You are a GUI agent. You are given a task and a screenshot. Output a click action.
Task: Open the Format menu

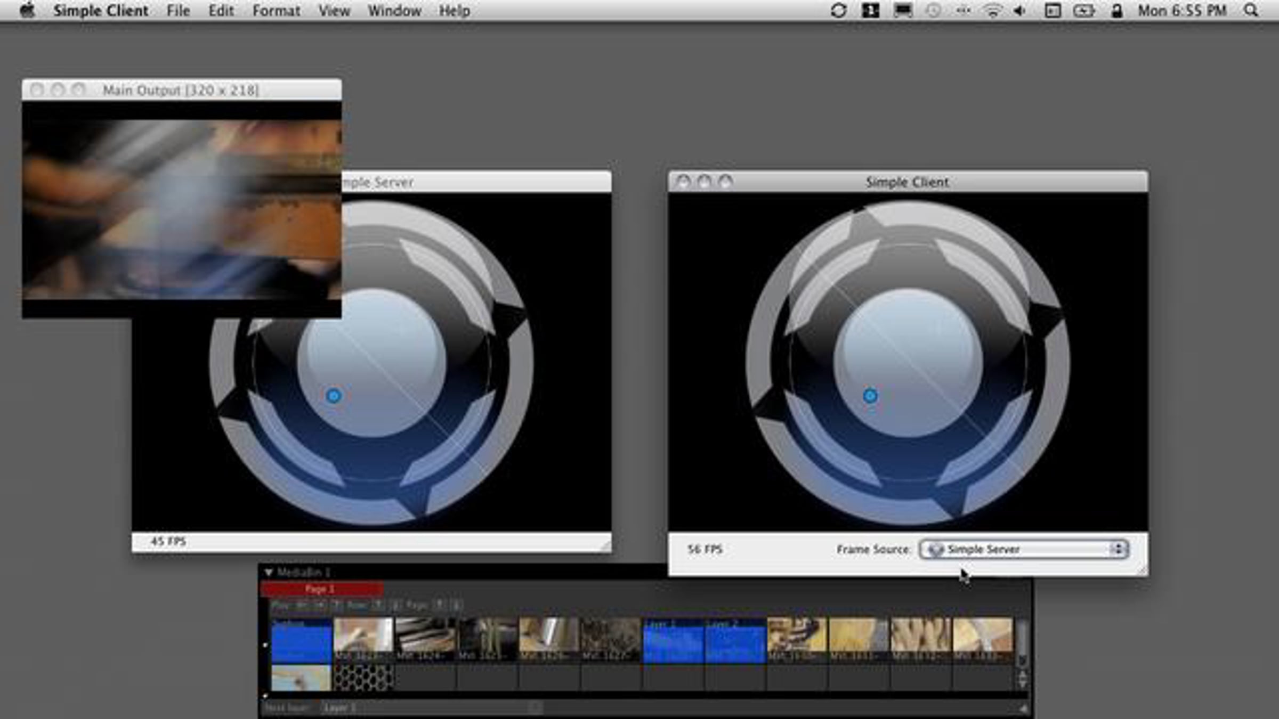pyautogui.click(x=276, y=11)
